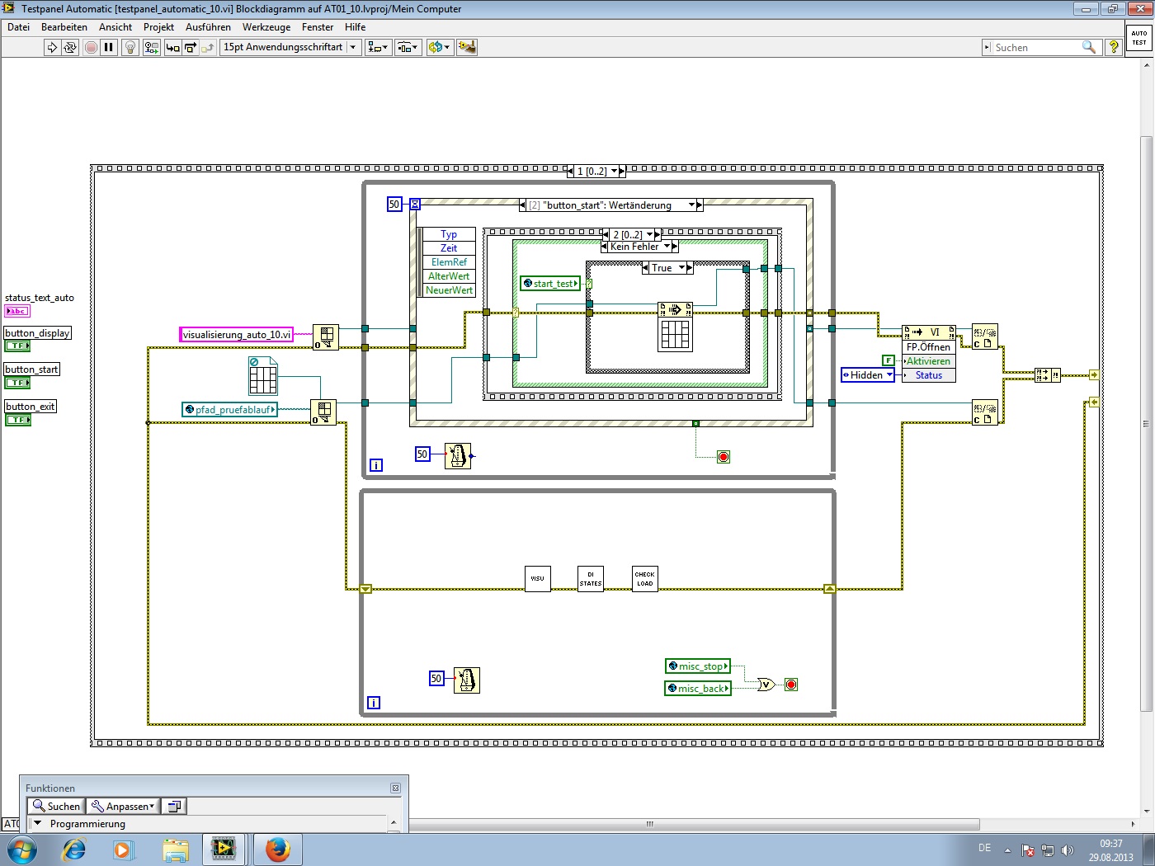Image resolution: width=1155 pixels, height=866 pixels.
Task: Click the Step Into toolbar icon
Action: (172, 48)
